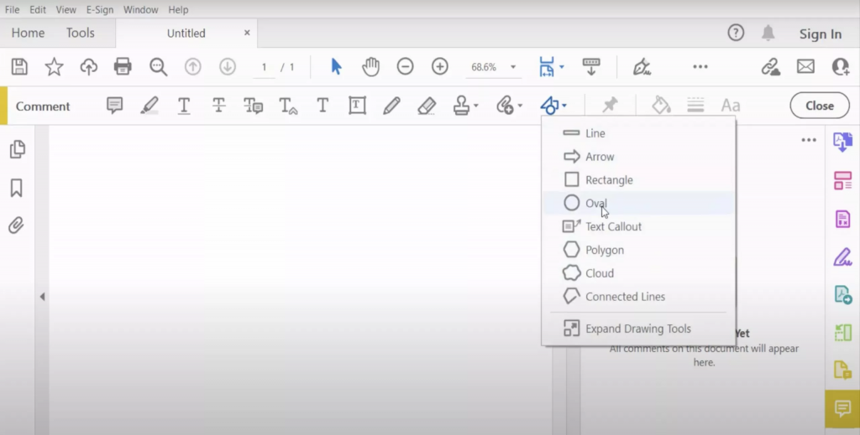This screenshot has width=860, height=435.
Task: Click the Save file icon
Action: pos(20,67)
